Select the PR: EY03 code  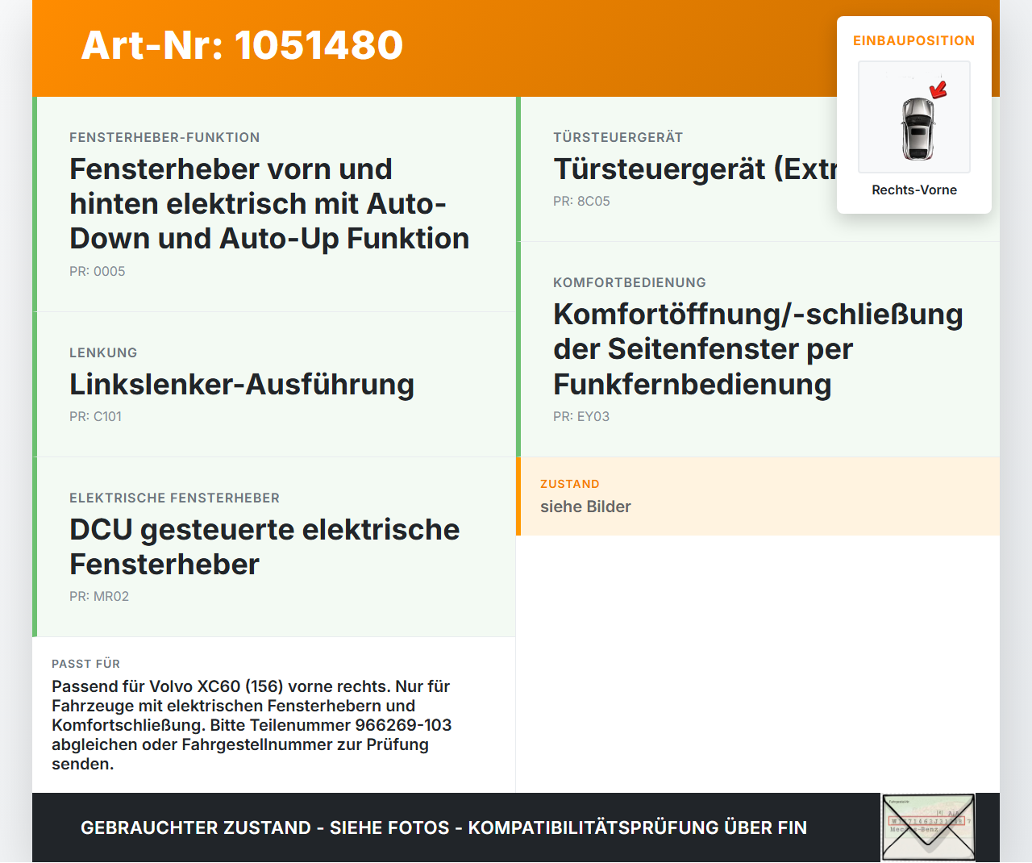581,416
